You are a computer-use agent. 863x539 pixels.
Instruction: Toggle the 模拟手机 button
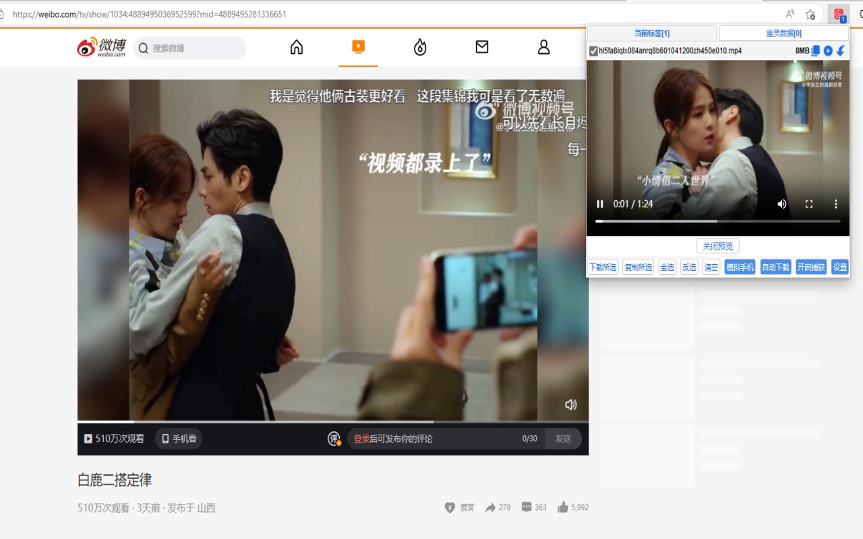tap(740, 267)
